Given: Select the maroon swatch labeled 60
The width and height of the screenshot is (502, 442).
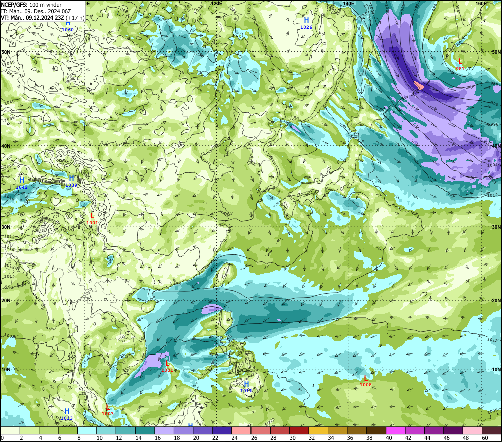Looking at the screenshot, I should pos(492,431).
